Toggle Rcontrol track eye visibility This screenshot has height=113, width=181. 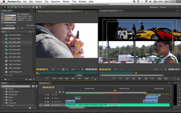tap(46, 102)
